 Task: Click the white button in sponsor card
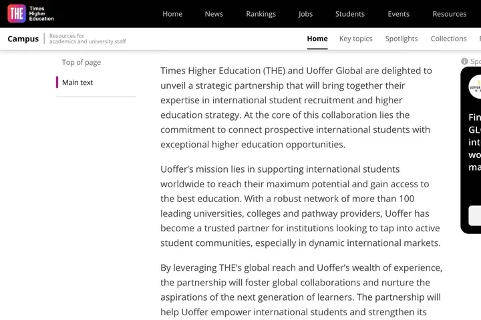pos(475,215)
